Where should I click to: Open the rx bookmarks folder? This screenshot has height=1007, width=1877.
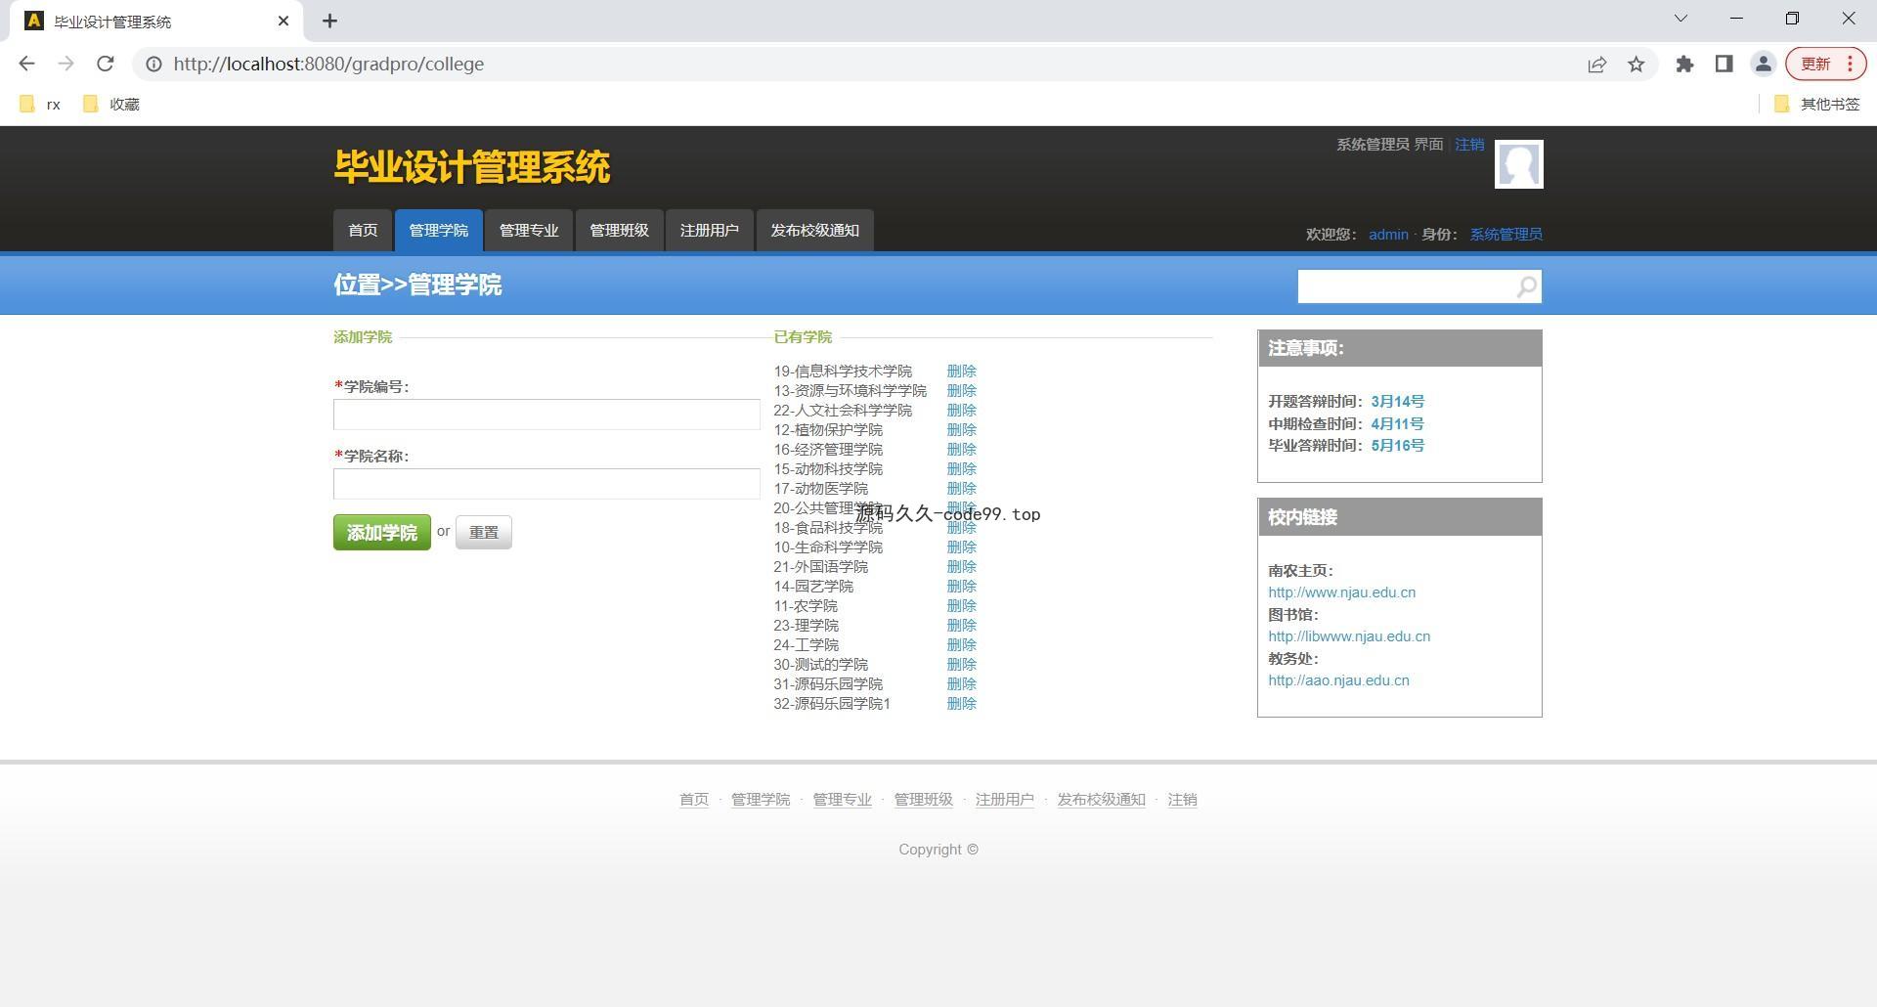[x=41, y=105]
